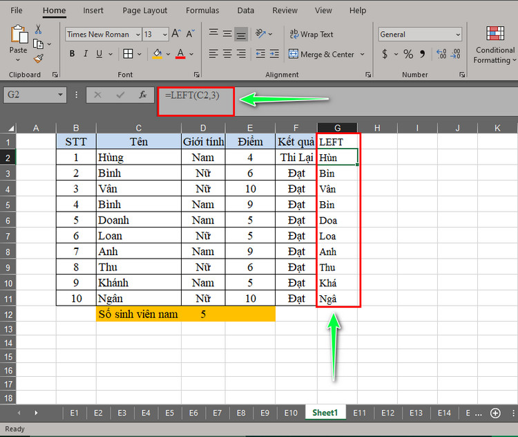Open Conditional Formatting menu
This screenshot has height=437, width=518.
pyautogui.click(x=495, y=45)
